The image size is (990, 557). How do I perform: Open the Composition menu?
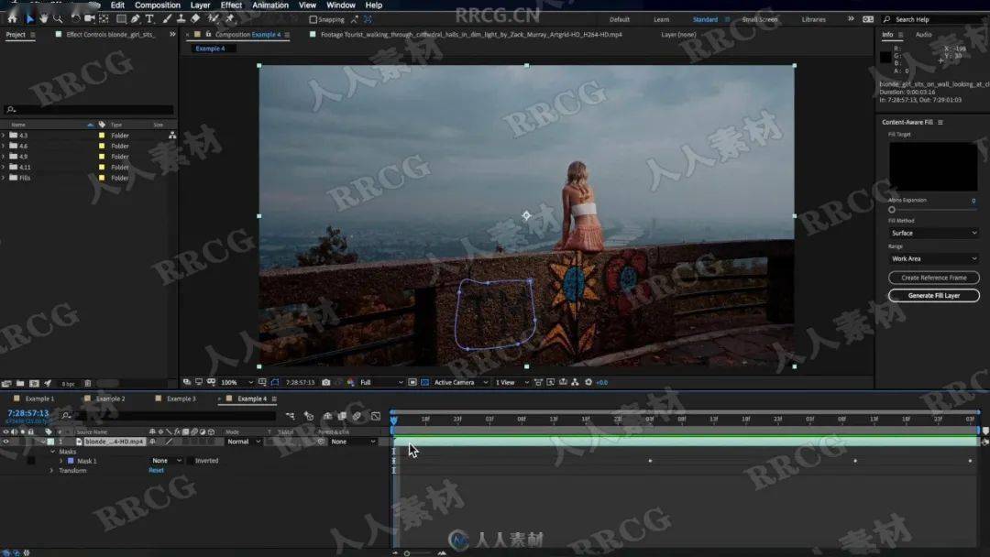pyautogui.click(x=158, y=5)
